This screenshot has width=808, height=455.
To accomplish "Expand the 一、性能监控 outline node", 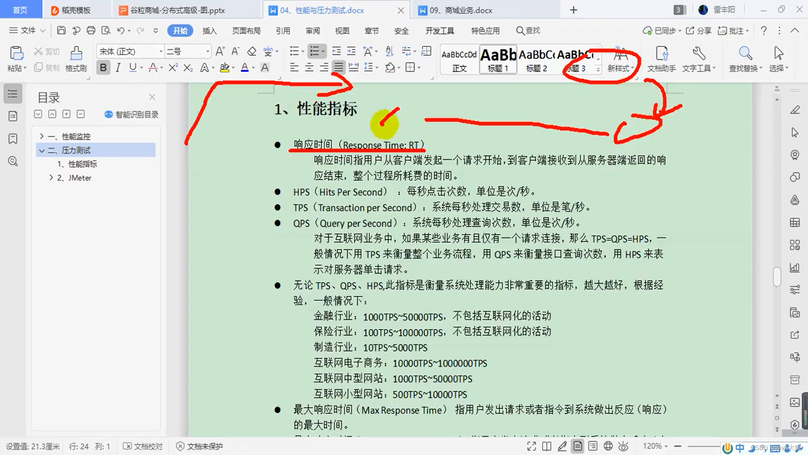I will [42, 136].
